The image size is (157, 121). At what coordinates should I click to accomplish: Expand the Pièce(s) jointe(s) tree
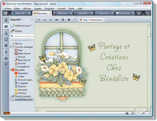pos(11,96)
